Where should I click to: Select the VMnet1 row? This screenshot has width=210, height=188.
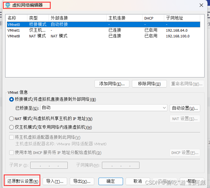point(103,31)
